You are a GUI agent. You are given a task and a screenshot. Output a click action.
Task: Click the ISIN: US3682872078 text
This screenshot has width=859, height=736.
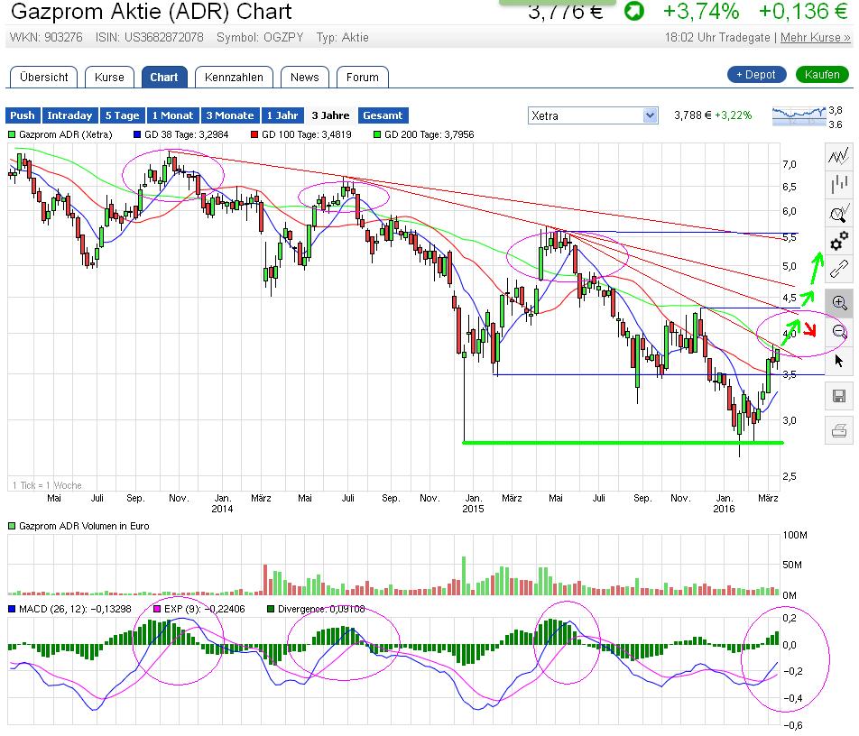click(149, 37)
